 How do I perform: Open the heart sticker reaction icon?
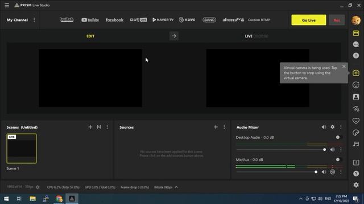pos(356,121)
